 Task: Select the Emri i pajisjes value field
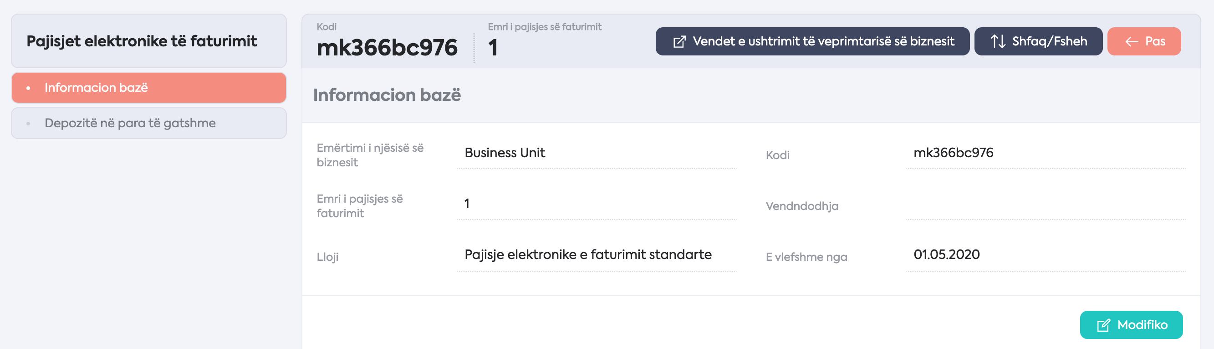(x=597, y=204)
